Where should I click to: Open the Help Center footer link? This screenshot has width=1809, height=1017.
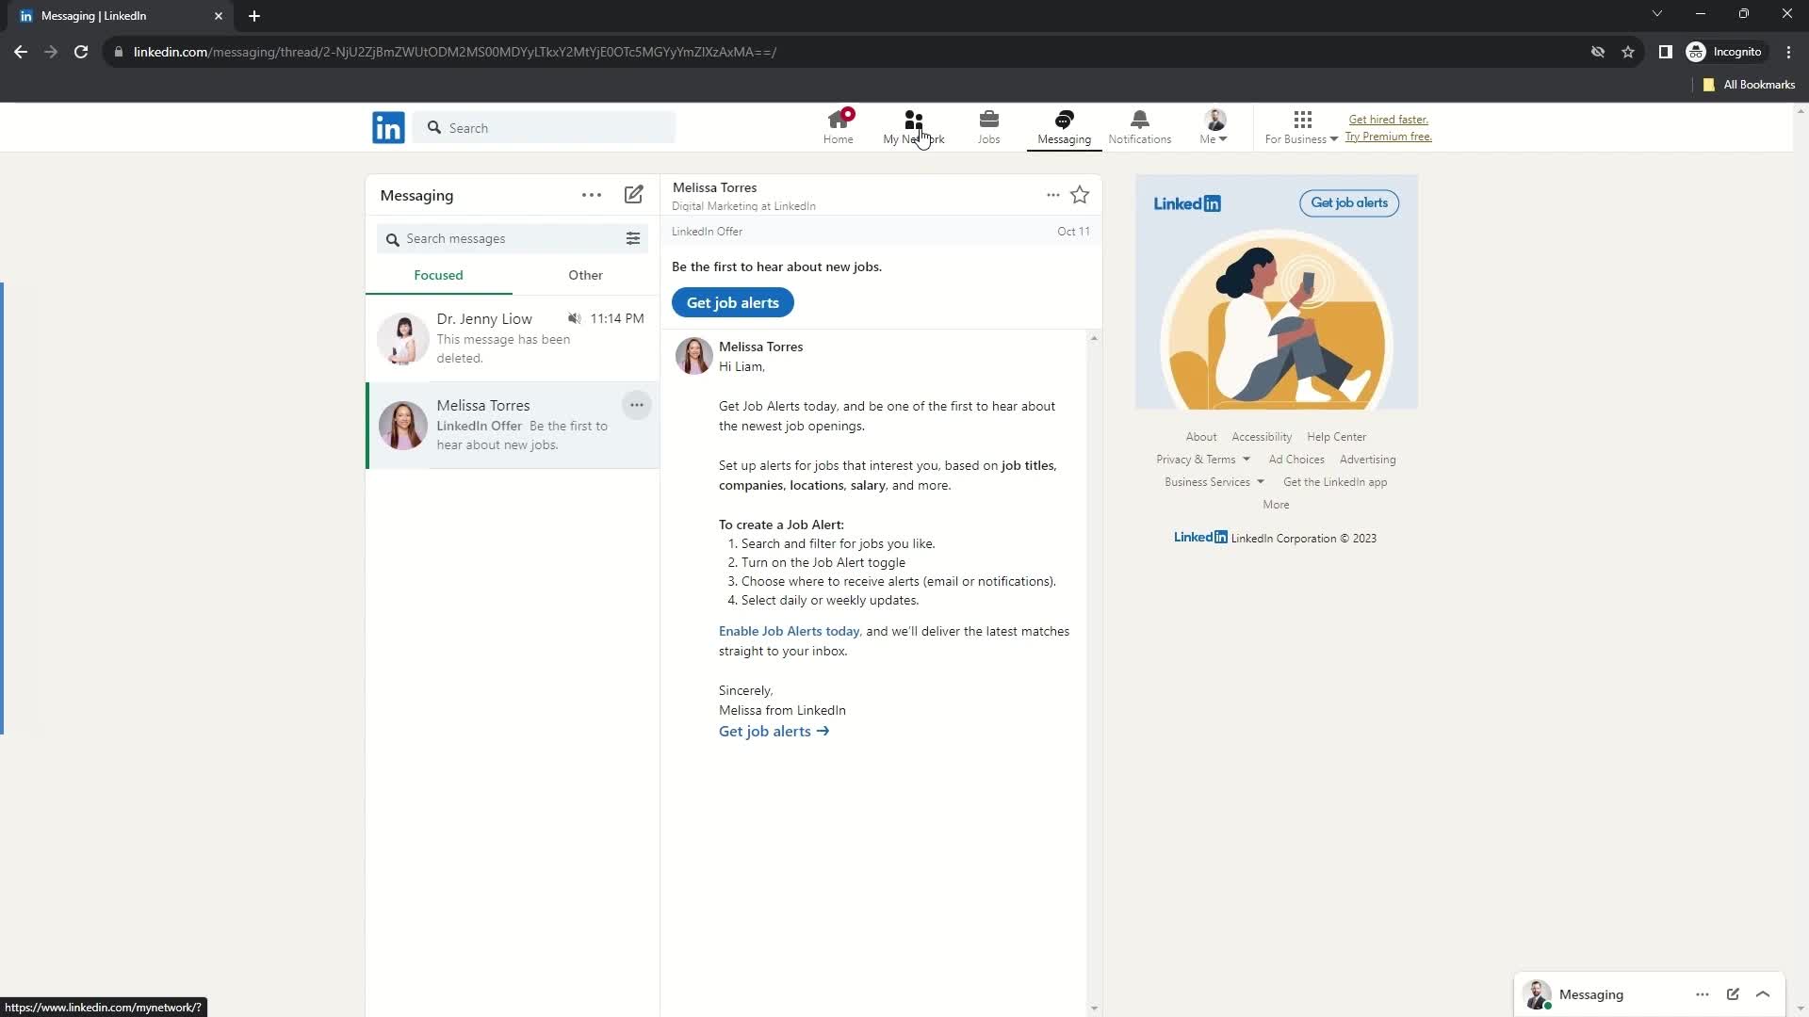point(1336,437)
